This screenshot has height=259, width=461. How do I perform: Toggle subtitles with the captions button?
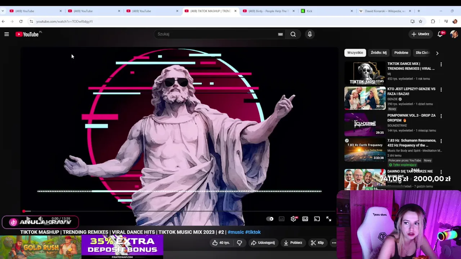tap(282, 219)
